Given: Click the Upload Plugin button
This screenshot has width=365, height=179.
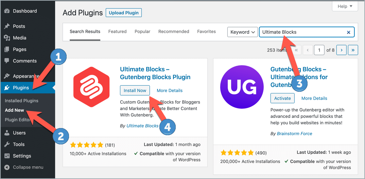Looking at the screenshot, I should (x=124, y=13).
